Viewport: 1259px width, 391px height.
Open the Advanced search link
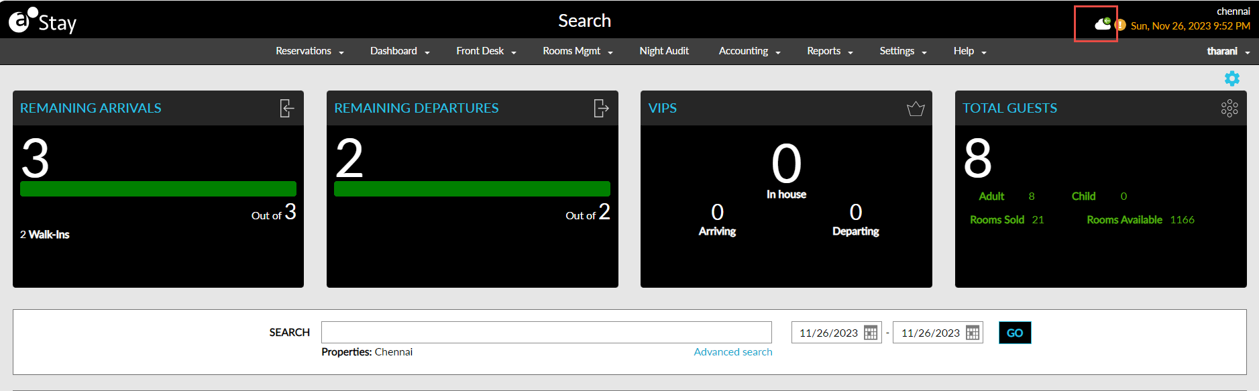point(732,352)
